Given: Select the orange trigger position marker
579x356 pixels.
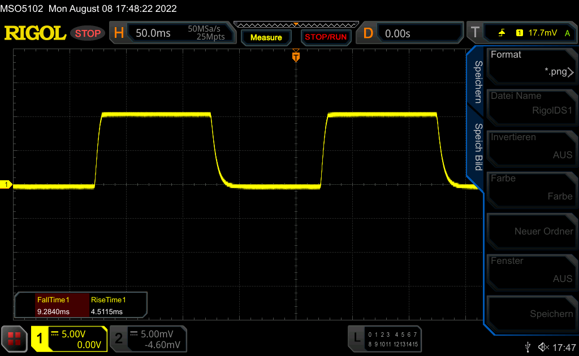Looking at the screenshot, I should click(x=295, y=57).
